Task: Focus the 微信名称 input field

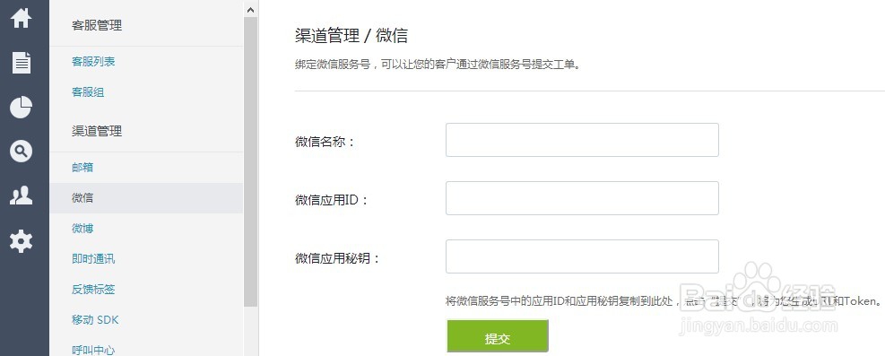Action: tap(582, 140)
